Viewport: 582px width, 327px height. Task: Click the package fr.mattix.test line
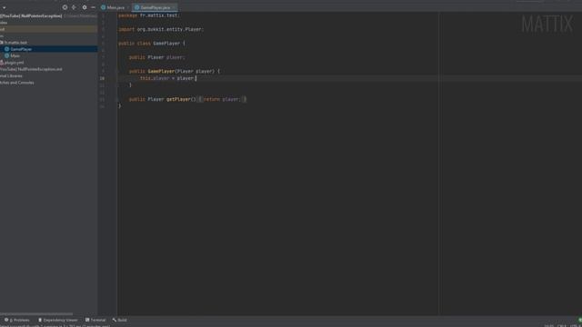[x=149, y=15]
